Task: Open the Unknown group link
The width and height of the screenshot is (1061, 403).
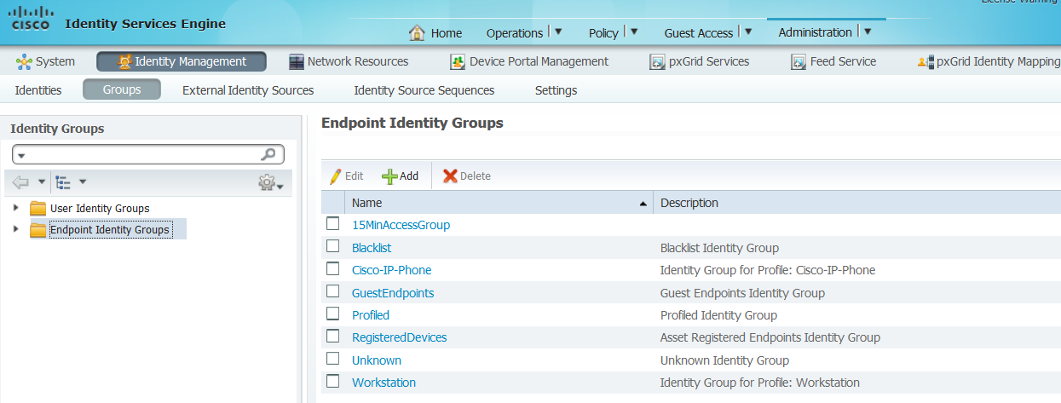Action: click(x=377, y=360)
